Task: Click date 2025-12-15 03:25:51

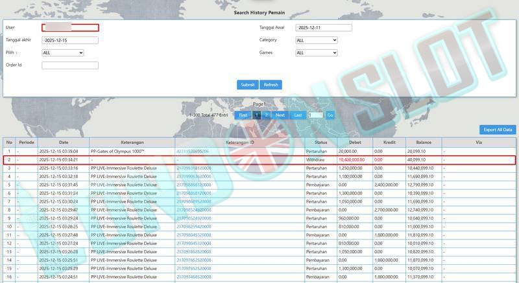Action: (58, 260)
